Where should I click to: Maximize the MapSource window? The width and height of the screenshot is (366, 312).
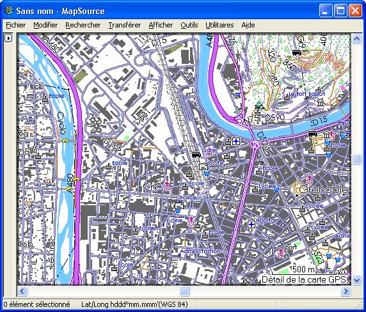[340, 11]
